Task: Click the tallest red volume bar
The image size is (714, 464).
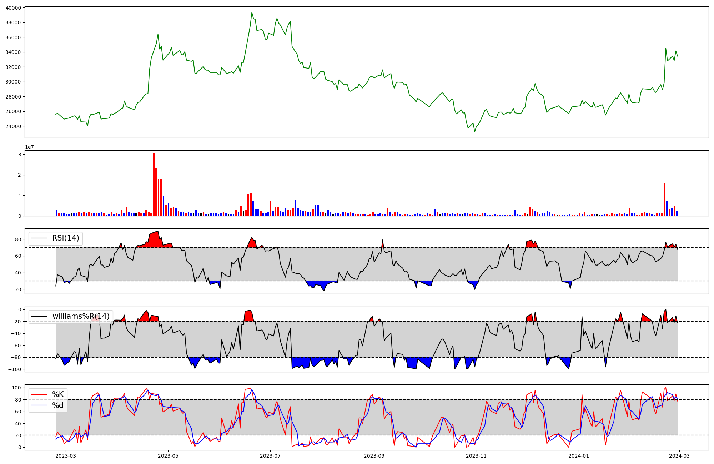Action: coord(154,185)
